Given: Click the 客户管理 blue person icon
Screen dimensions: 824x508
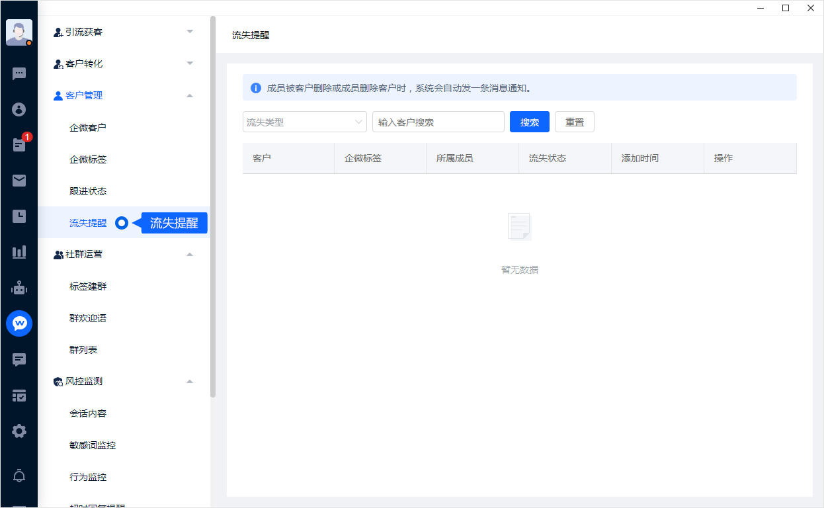Looking at the screenshot, I should coord(58,95).
